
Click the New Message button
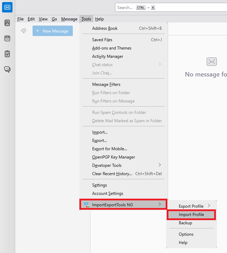(x=53, y=31)
